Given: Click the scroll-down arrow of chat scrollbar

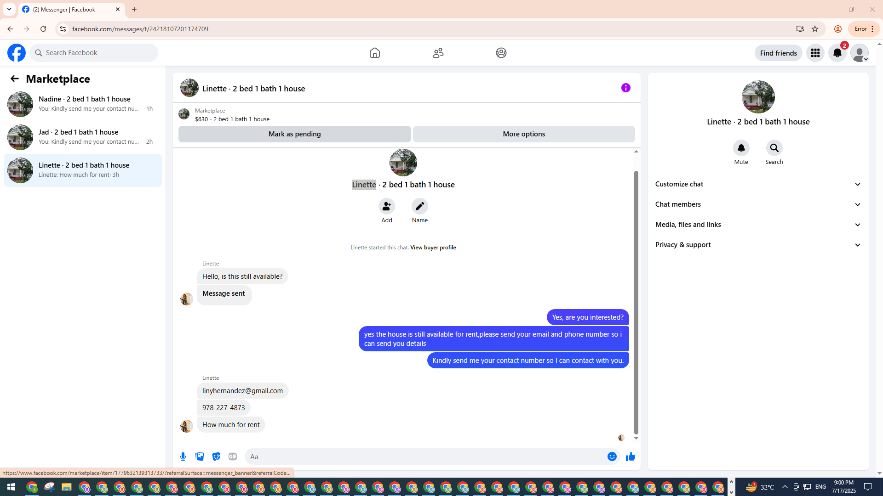Looking at the screenshot, I should tap(636, 439).
